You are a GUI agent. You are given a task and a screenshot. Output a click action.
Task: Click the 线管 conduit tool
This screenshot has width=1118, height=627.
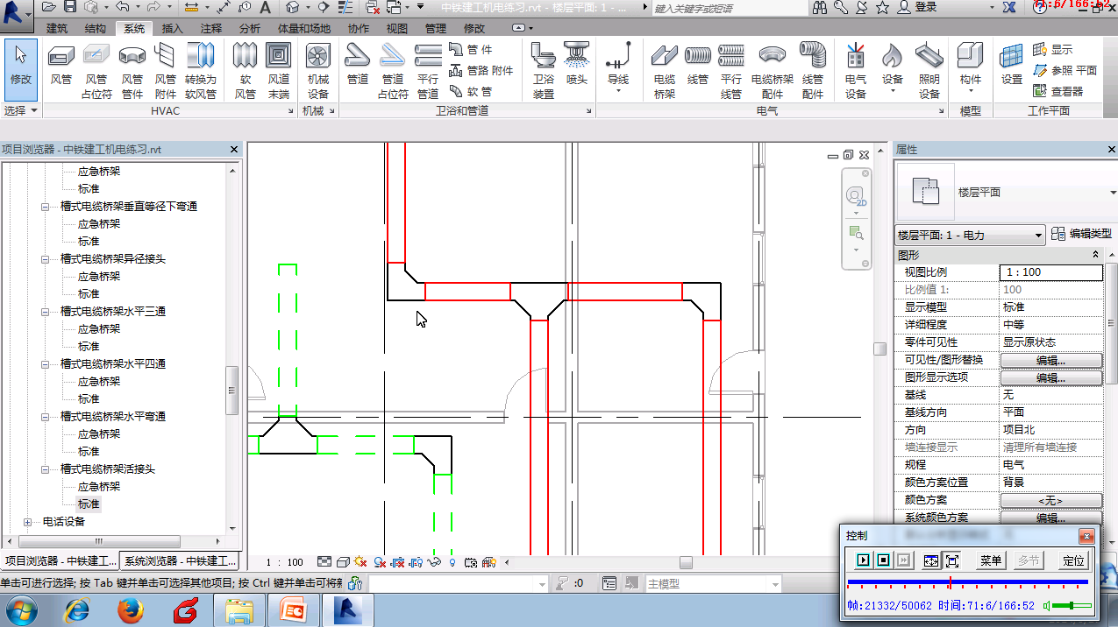697,63
